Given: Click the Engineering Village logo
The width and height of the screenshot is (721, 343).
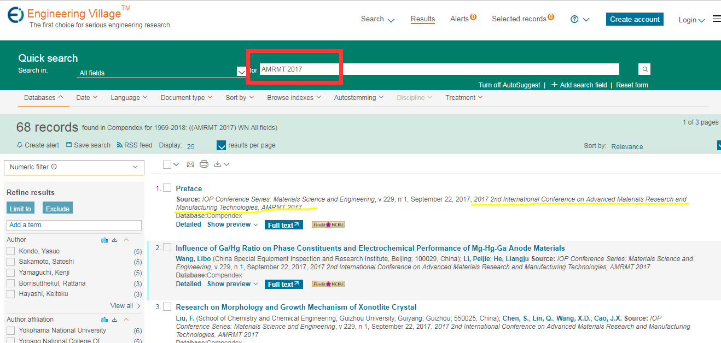Looking at the screenshot, I should click(x=16, y=15).
